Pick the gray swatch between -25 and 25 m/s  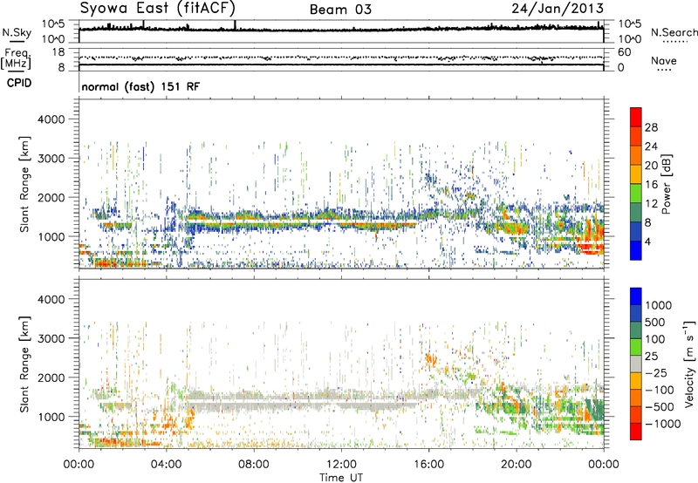coord(636,364)
